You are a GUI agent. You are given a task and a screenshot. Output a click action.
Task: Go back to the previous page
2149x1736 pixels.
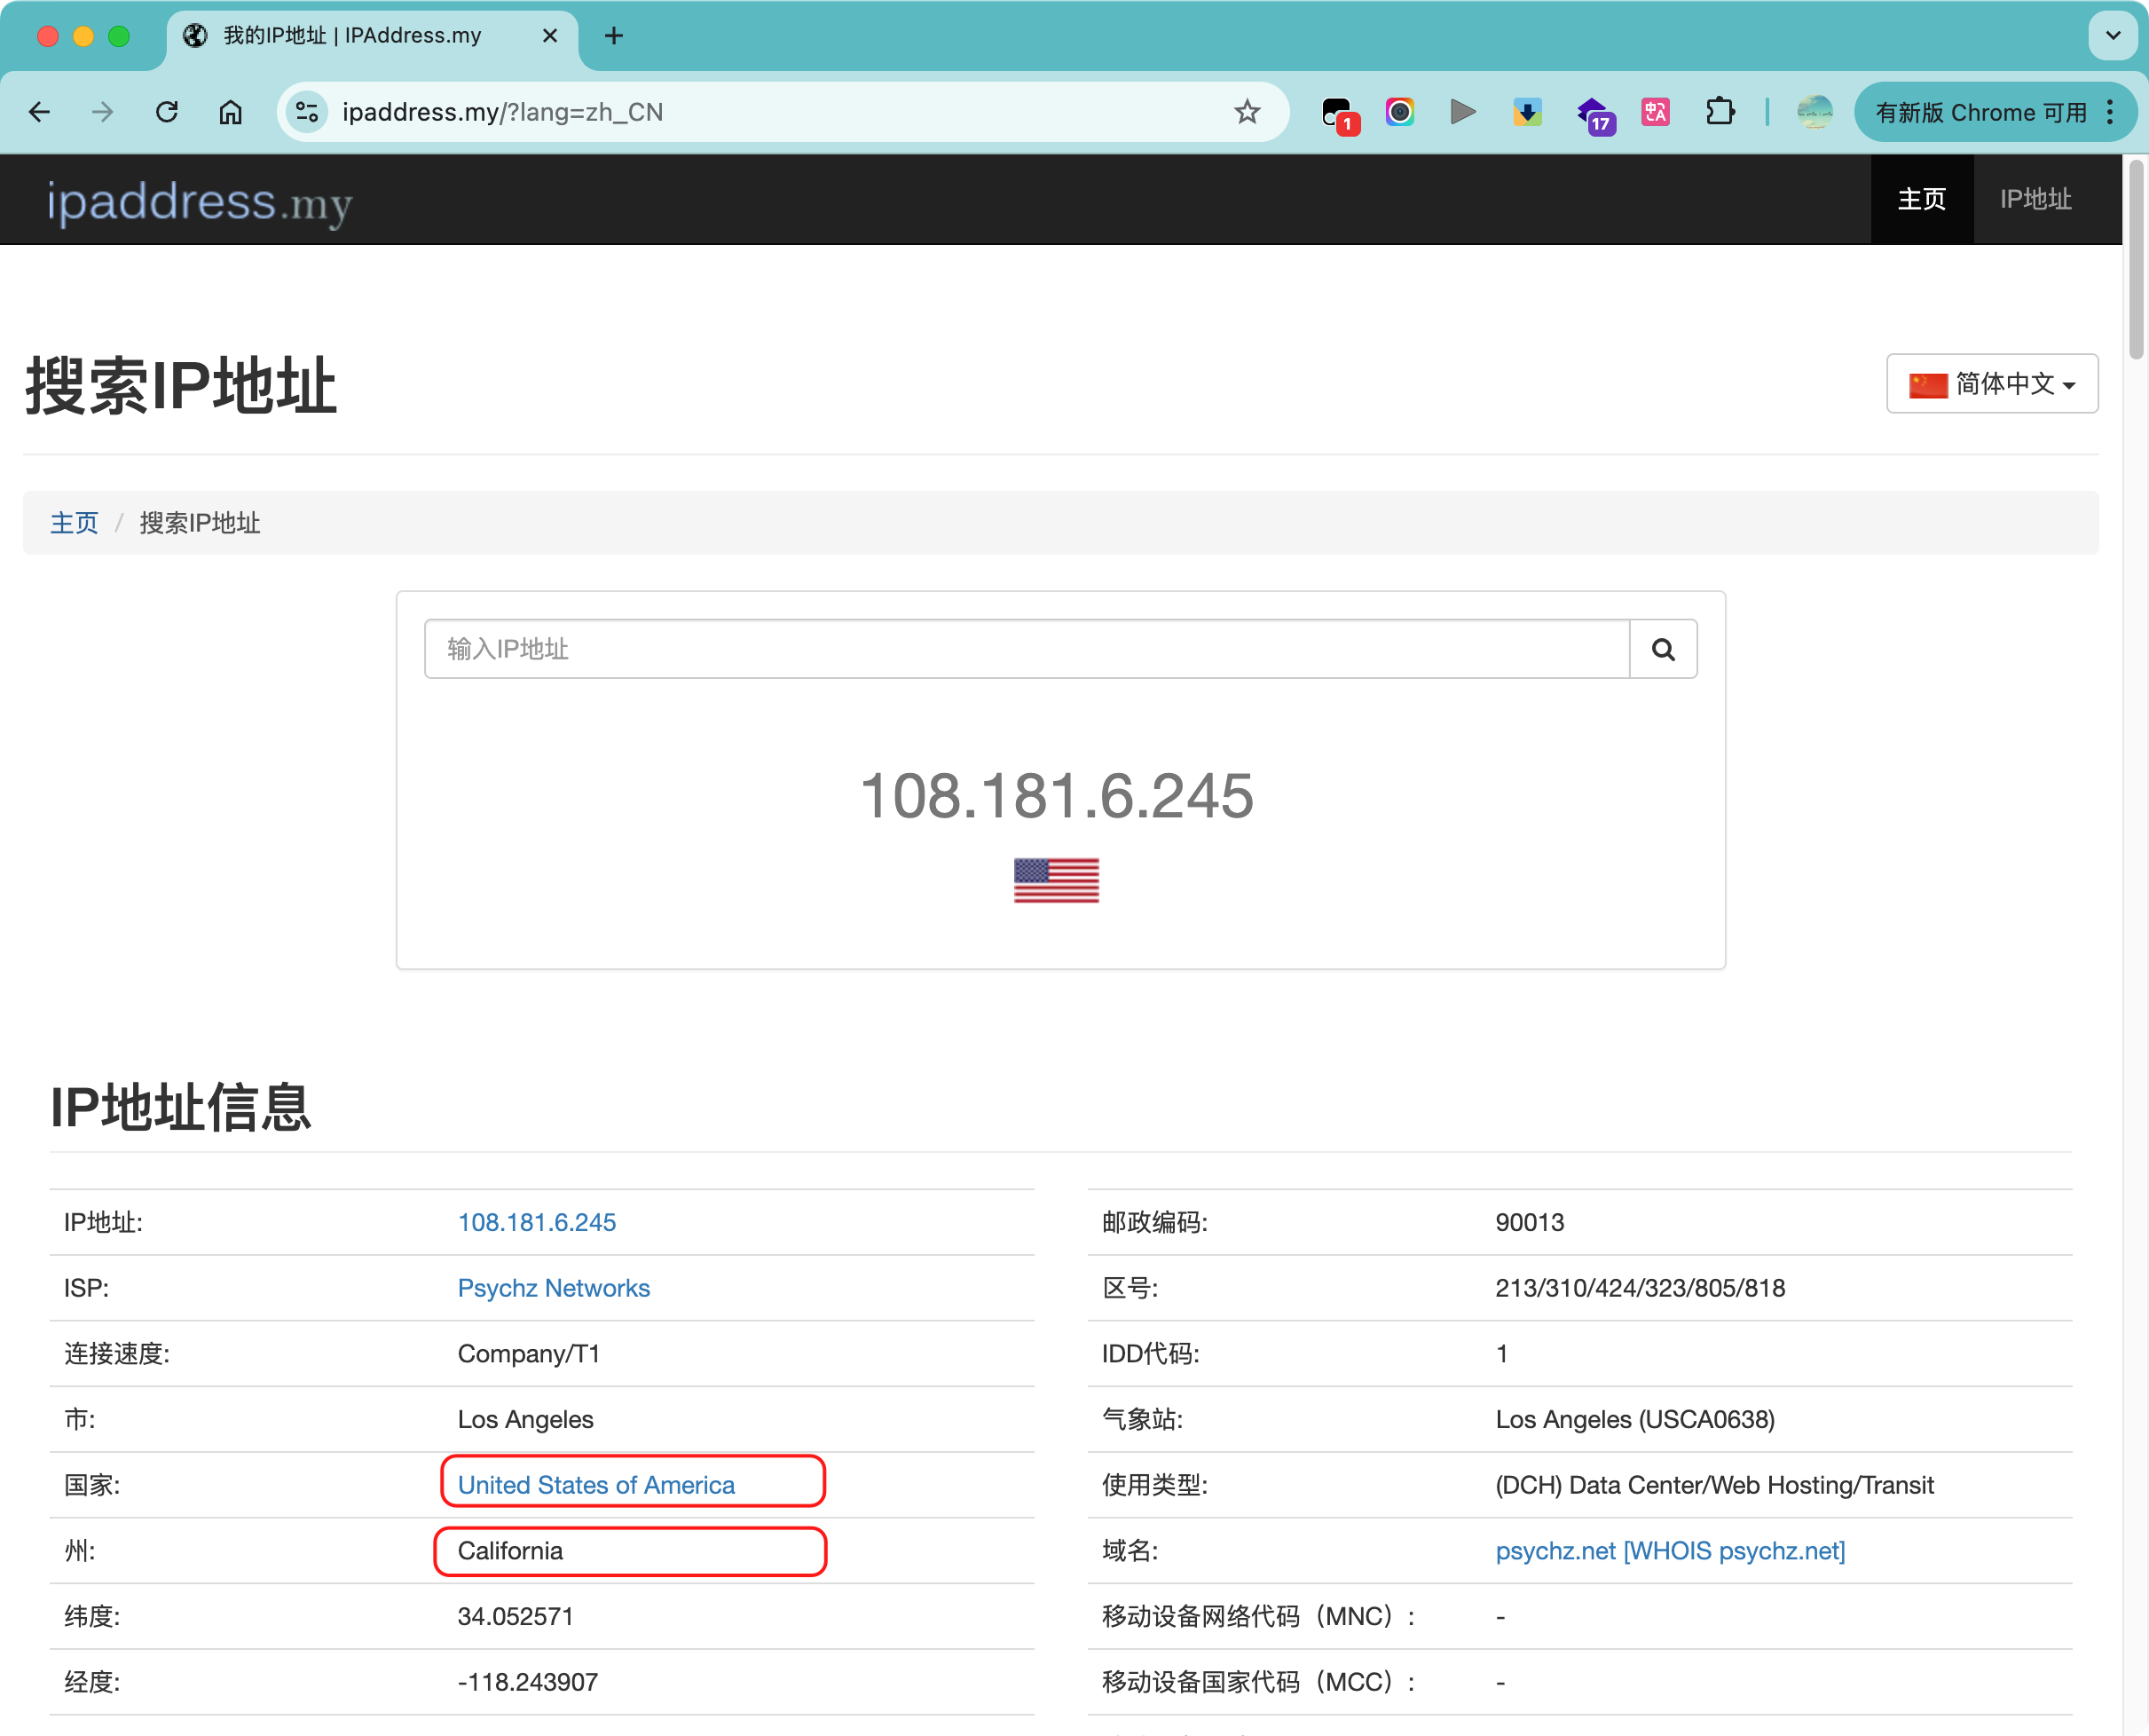click(40, 112)
